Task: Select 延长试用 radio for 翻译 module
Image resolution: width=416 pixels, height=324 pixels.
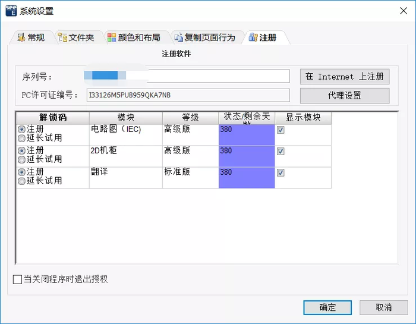Action: tap(22, 181)
